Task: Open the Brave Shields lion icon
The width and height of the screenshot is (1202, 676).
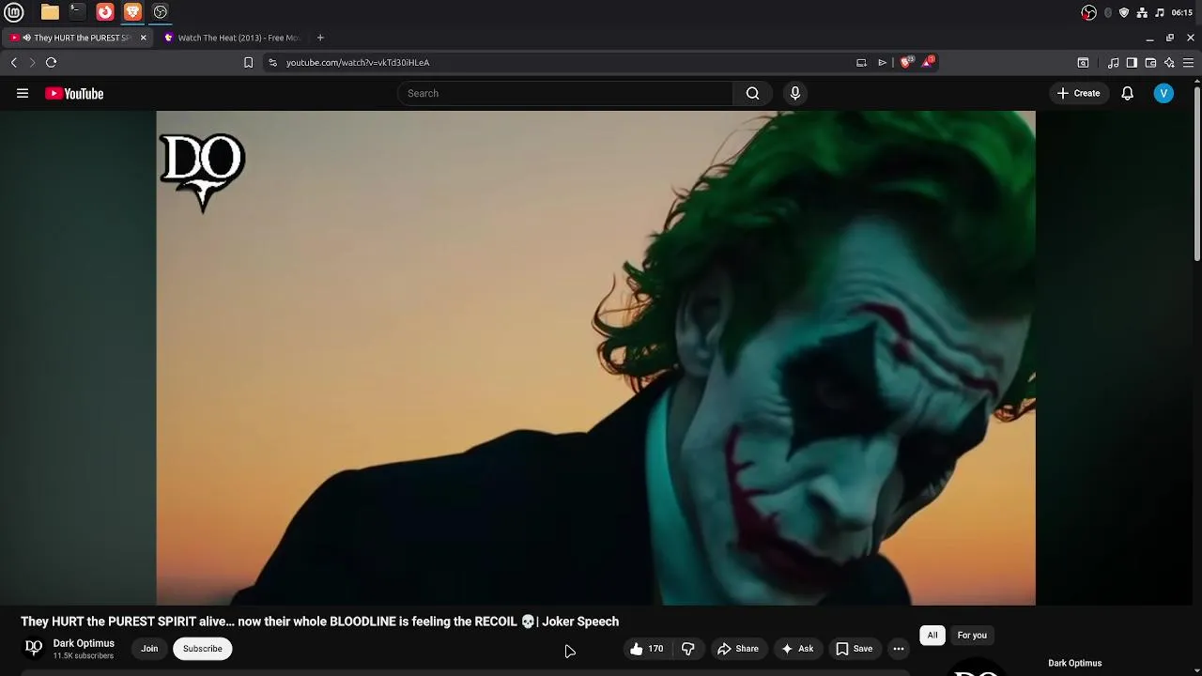Action: 906,62
